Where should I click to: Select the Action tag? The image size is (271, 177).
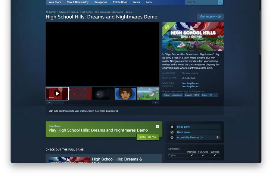tap(167, 95)
